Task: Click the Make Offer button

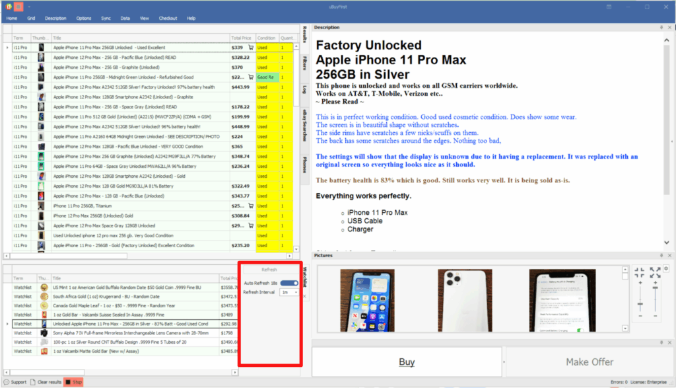Action: point(590,362)
